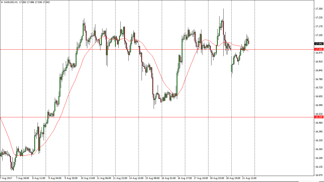This screenshot has width=324, height=182.
Task: Click the 21 Aug 12:00 time label
Action: tap(249, 178)
